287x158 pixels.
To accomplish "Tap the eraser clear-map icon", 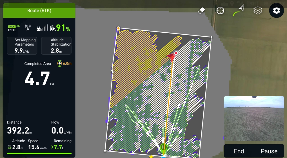I will (x=202, y=11).
